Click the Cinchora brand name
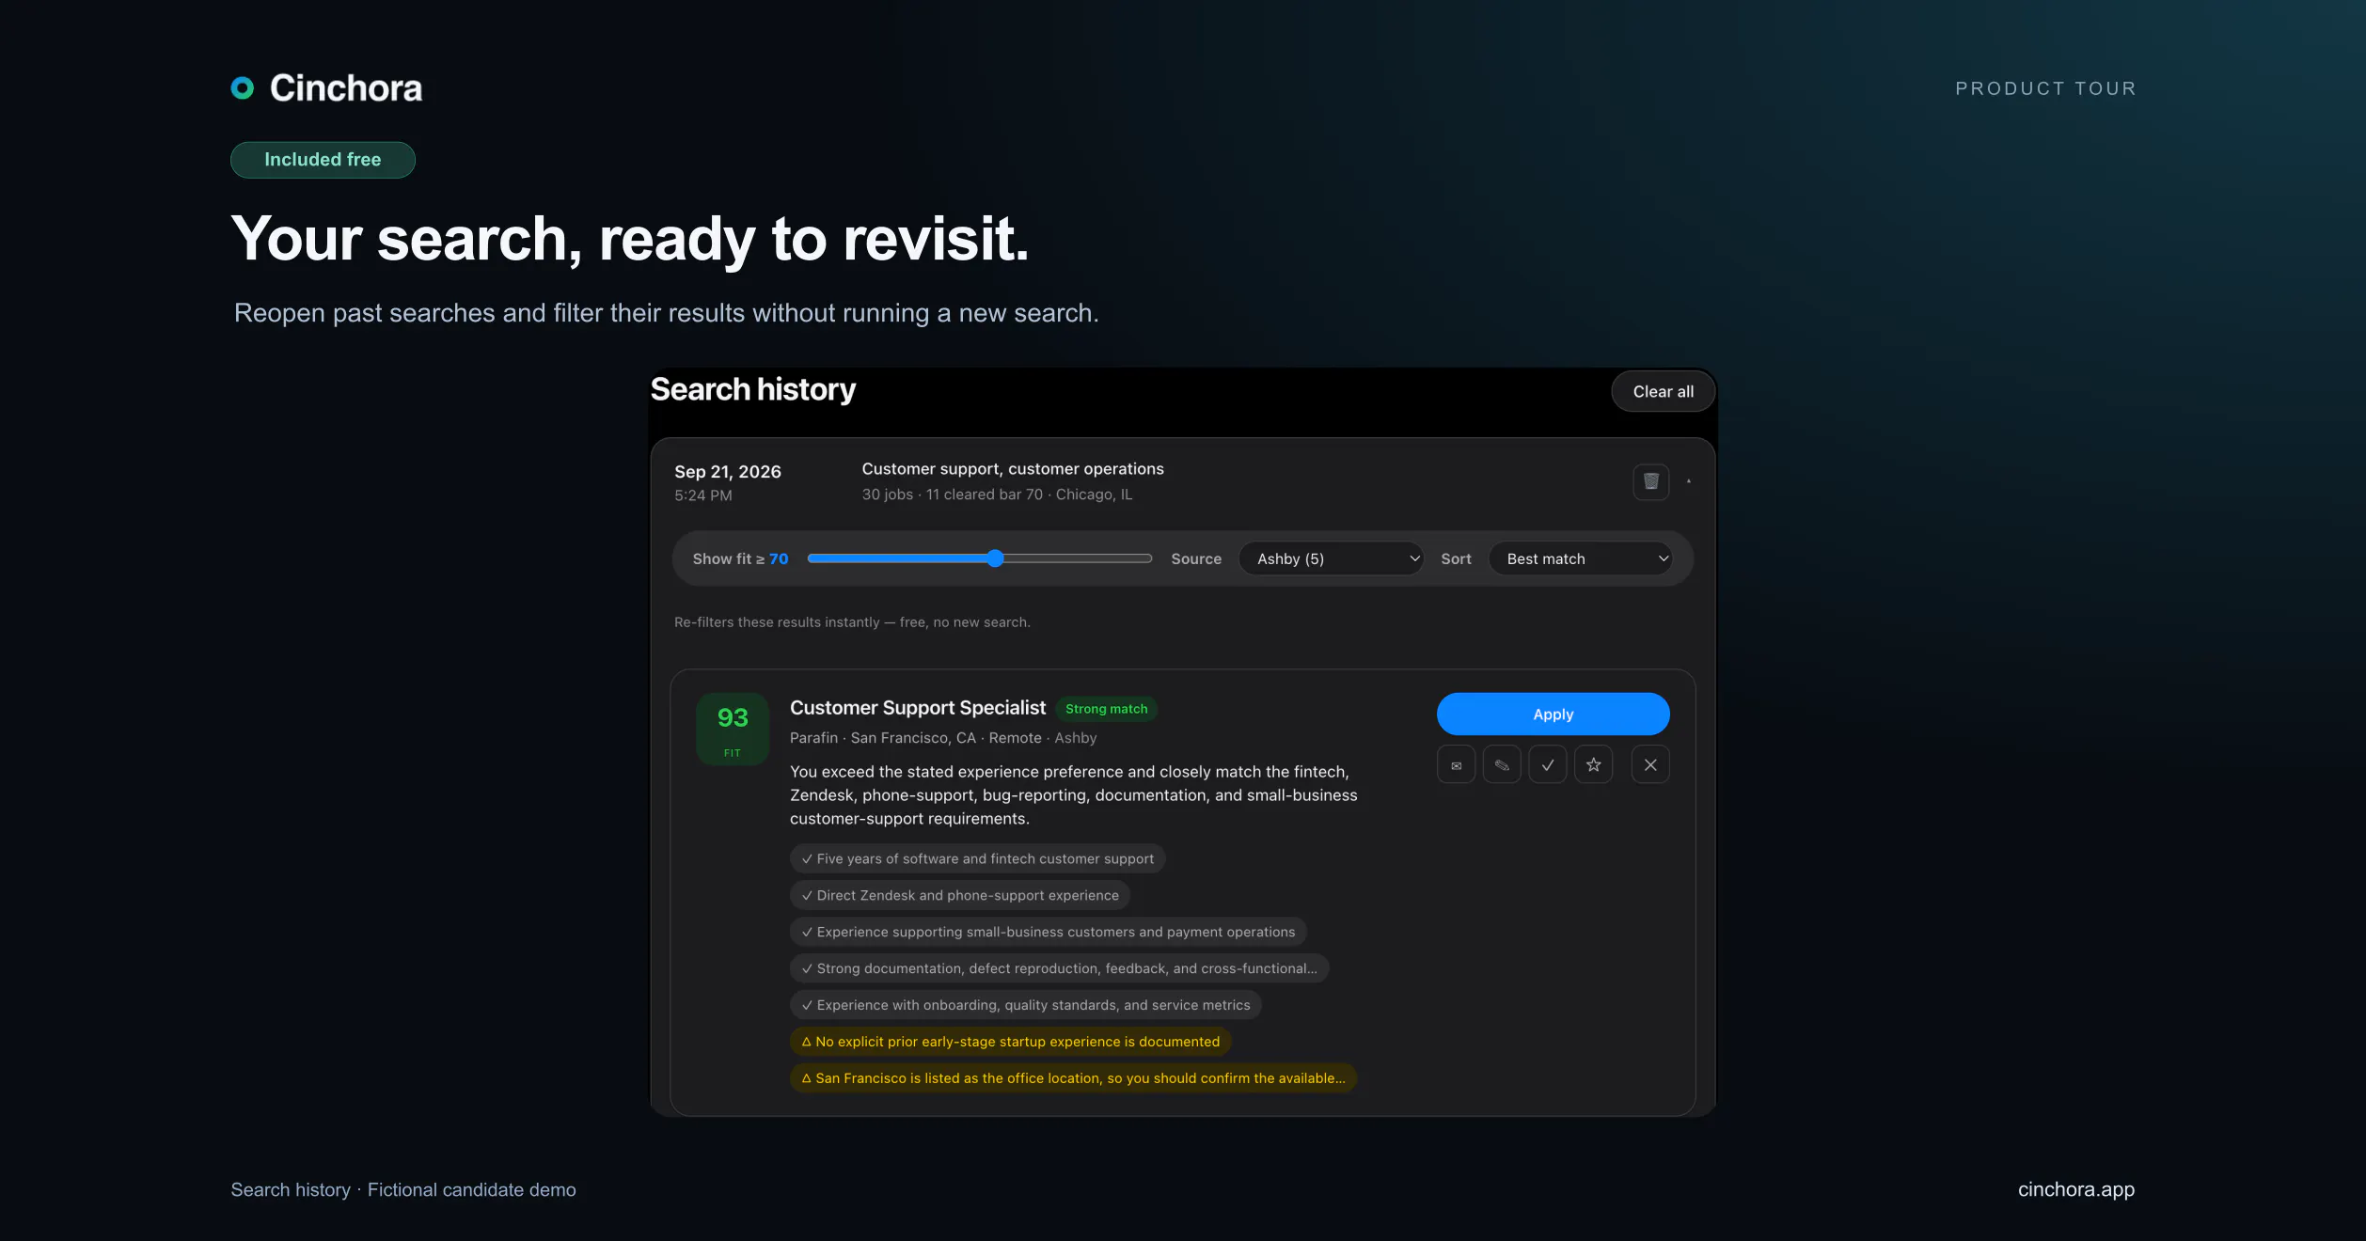This screenshot has height=1241, width=2366. pos(346,87)
